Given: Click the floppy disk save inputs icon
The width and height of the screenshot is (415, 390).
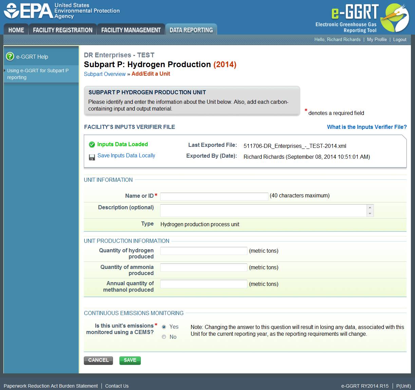Looking at the screenshot, I should pos(92,157).
